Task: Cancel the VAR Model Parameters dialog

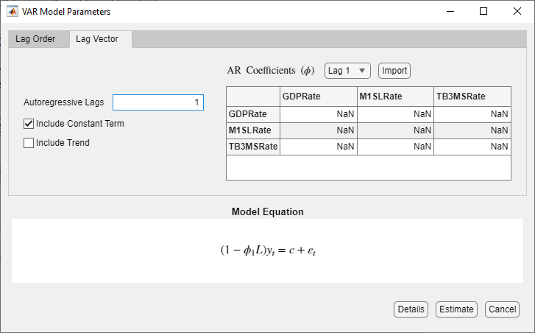Action: click(503, 309)
